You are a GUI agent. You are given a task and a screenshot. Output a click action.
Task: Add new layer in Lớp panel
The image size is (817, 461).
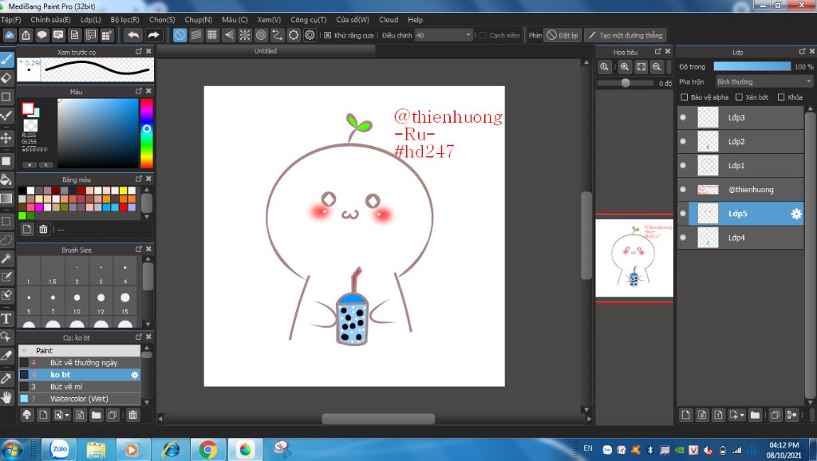685,415
